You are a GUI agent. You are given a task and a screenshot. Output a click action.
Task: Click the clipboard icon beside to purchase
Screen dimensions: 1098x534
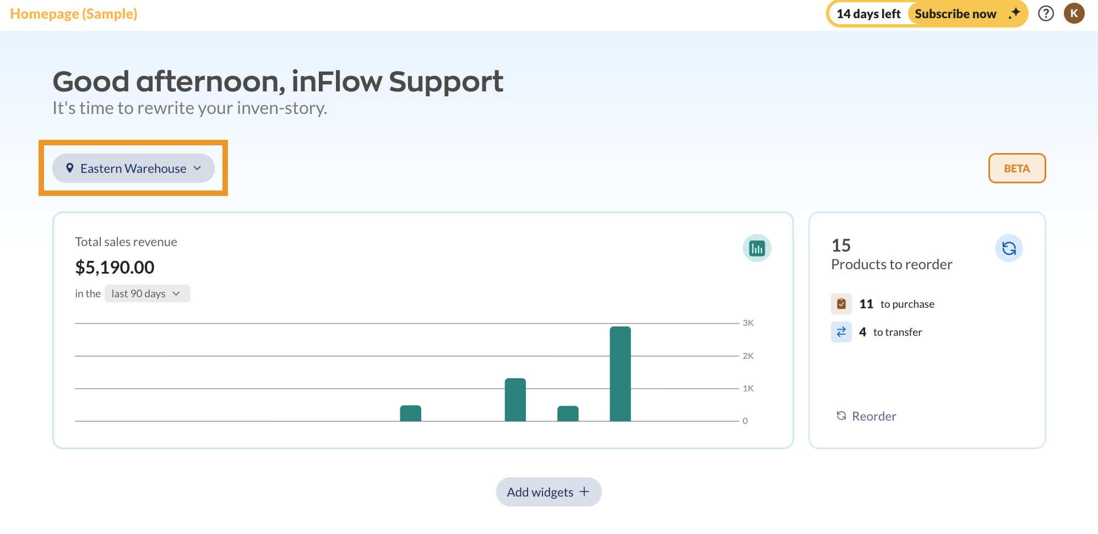[841, 304]
